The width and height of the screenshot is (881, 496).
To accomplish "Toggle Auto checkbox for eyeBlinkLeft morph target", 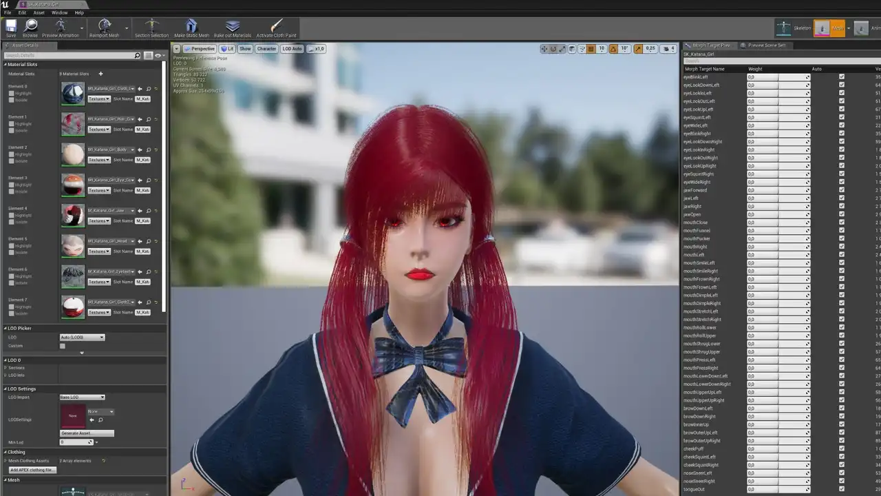I will pyautogui.click(x=841, y=77).
